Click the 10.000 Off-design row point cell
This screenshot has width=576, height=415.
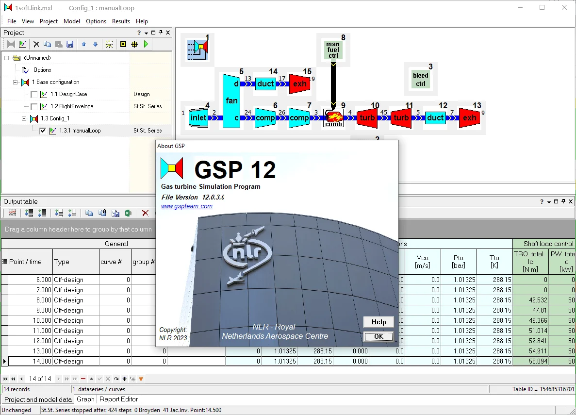coord(30,320)
